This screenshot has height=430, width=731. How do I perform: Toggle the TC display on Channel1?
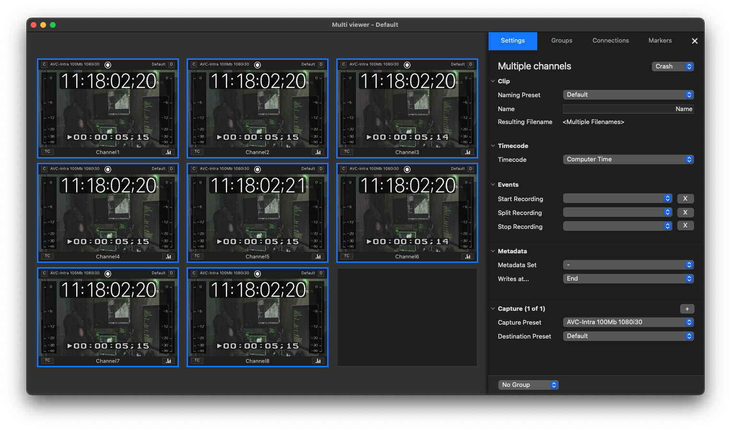click(47, 152)
